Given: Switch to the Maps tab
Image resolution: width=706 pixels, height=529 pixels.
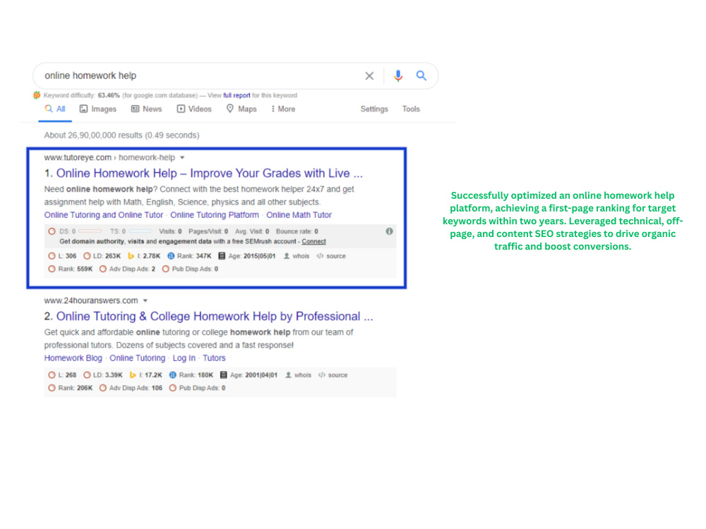Looking at the screenshot, I should point(241,109).
